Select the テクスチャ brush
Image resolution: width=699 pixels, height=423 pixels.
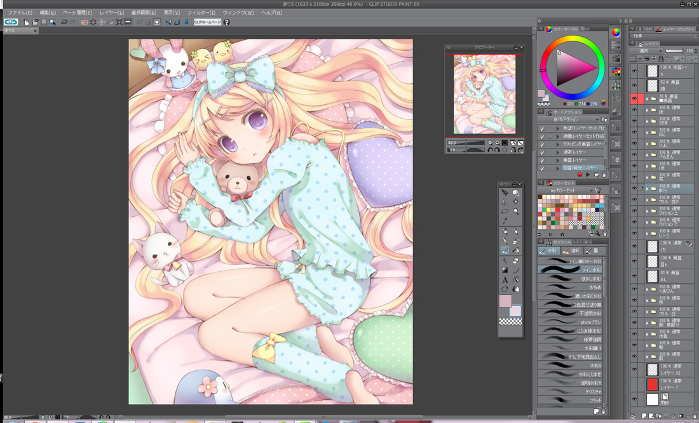(570, 391)
